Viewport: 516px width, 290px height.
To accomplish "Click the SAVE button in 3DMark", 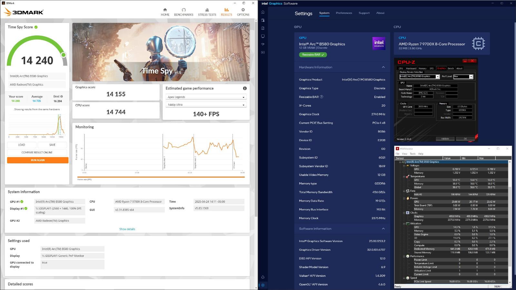I will 52,145.
